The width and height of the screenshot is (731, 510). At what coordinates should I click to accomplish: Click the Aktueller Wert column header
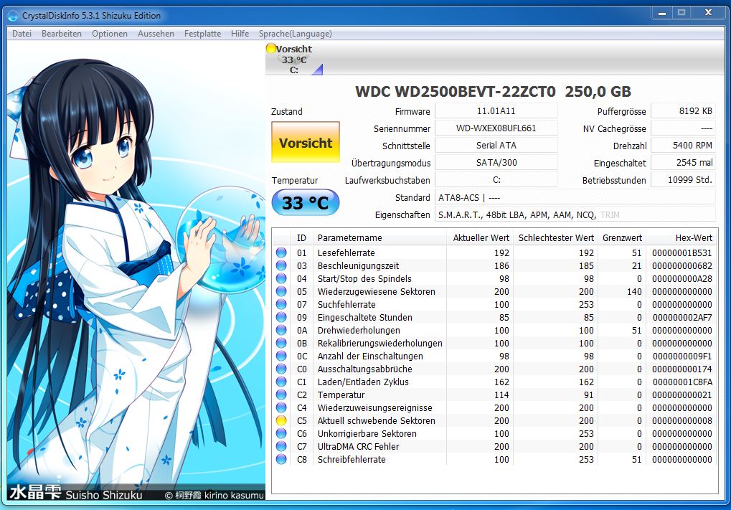(x=479, y=237)
